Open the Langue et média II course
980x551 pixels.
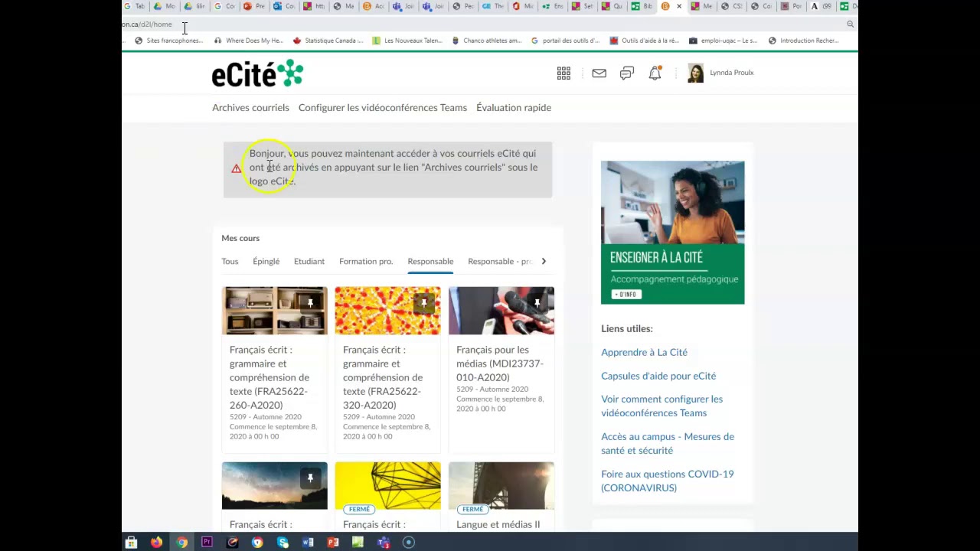pyautogui.click(x=498, y=525)
